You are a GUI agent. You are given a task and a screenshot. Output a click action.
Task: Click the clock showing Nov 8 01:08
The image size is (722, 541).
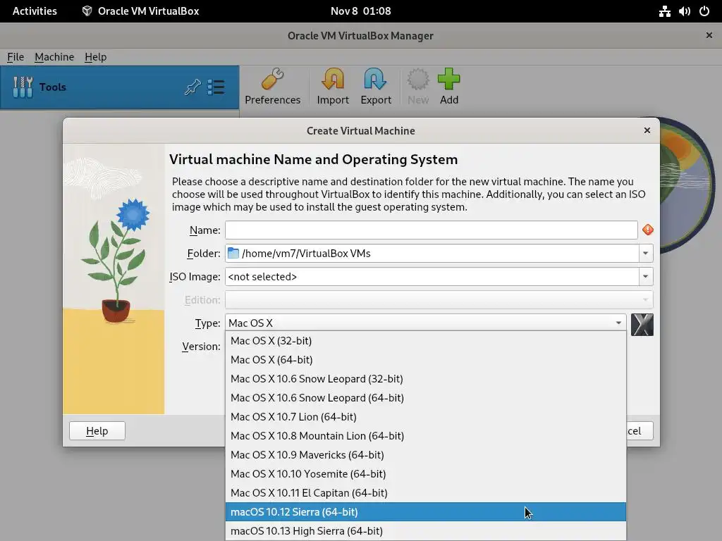coord(360,11)
